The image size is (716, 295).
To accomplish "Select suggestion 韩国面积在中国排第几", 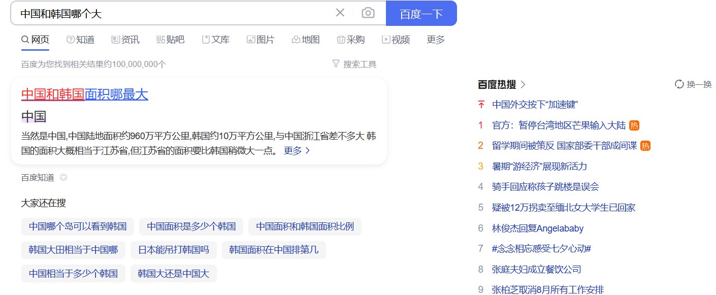I will [x=274, y=250].
